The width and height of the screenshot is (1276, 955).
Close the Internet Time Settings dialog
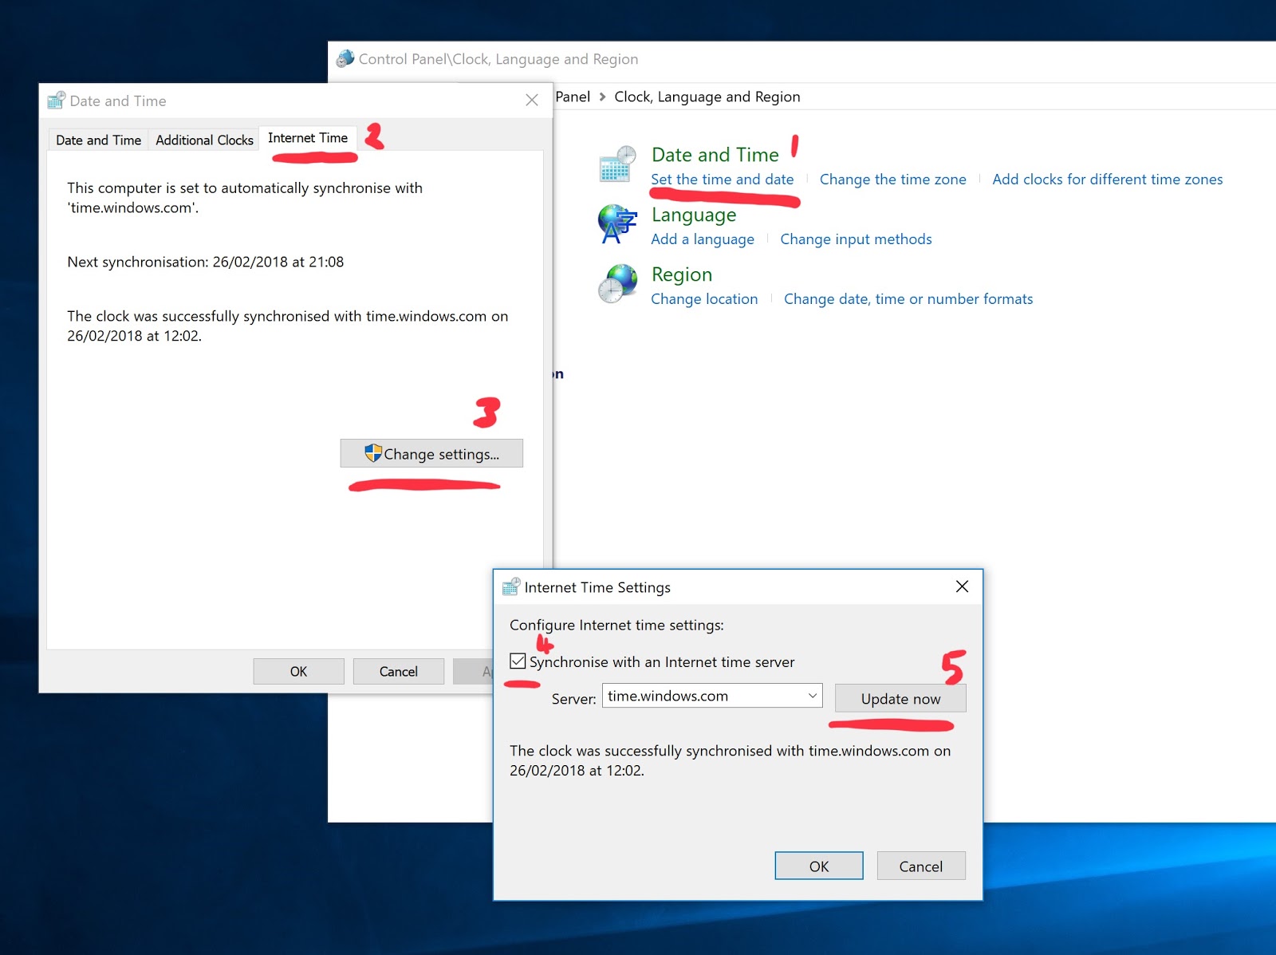(963, 586)
